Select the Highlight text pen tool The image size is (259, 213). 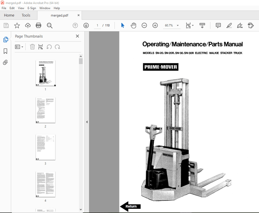tap(229, 26)
